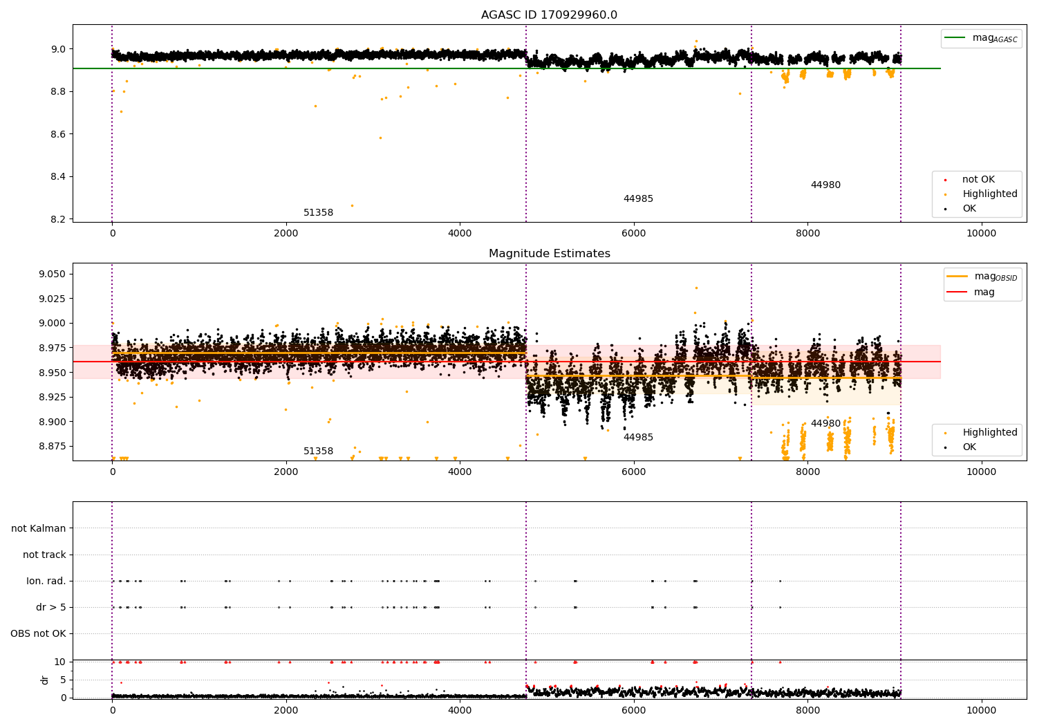Click the 8.2 y-axis tick label
The image size is (1037, 726).
coord(58,220)
